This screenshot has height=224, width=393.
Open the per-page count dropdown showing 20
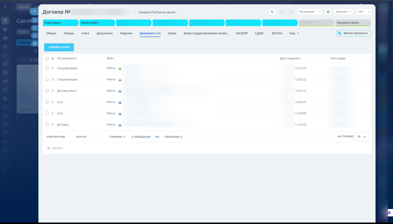pos(361,137)
